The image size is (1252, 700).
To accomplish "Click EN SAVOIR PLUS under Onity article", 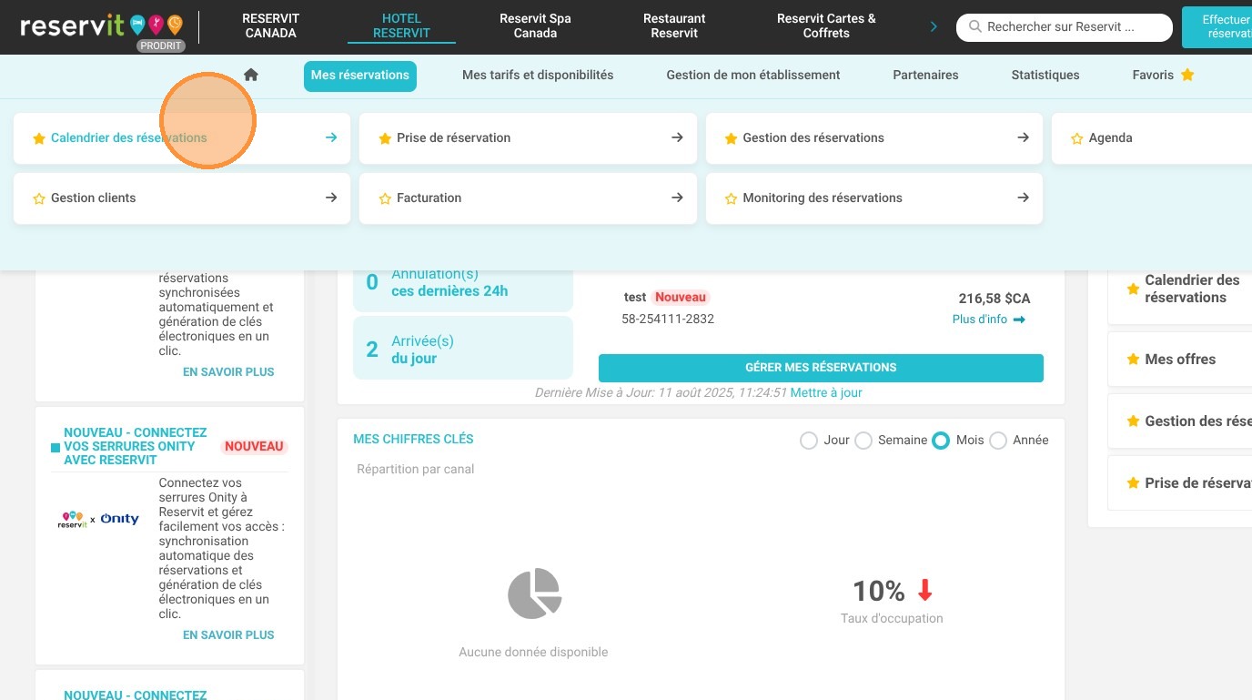I will click(x=228, y=635).
